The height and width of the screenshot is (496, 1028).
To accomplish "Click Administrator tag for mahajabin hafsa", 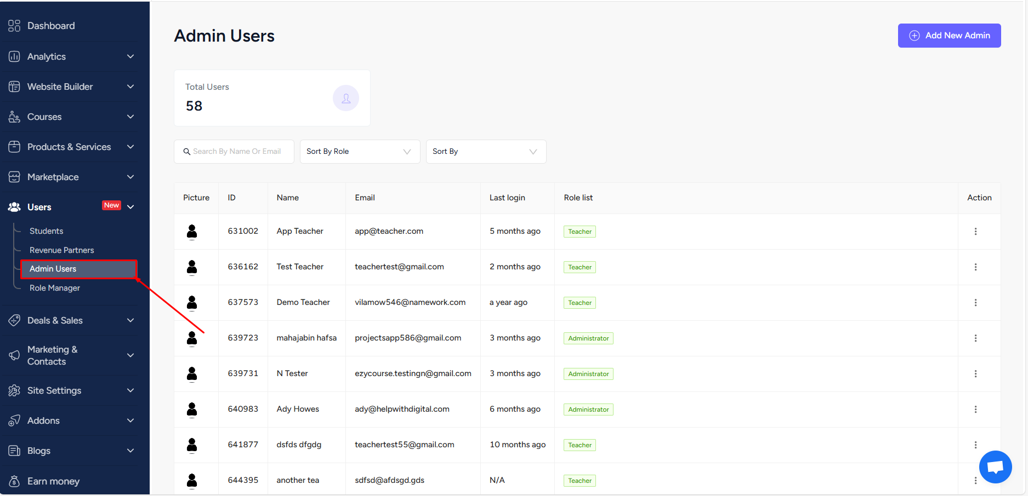I will point(588,338).
